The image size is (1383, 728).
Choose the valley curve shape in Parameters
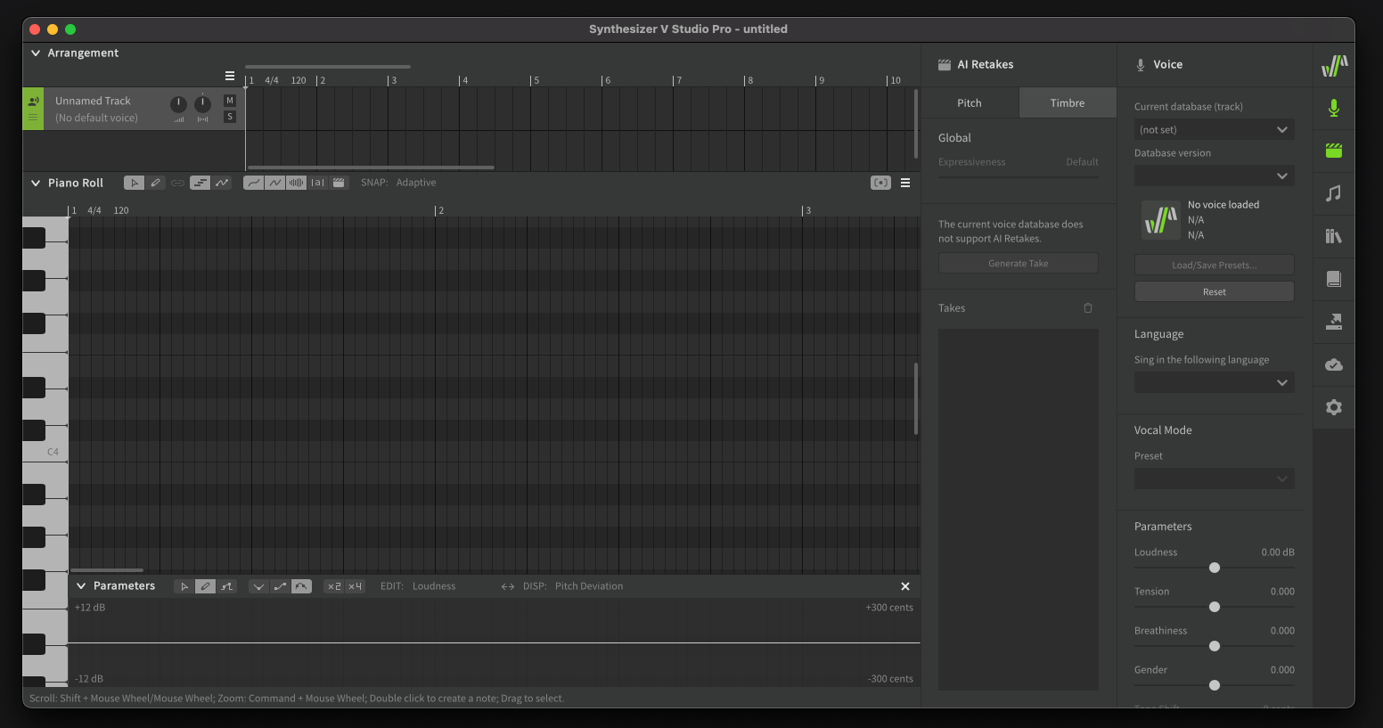[258, 586]
